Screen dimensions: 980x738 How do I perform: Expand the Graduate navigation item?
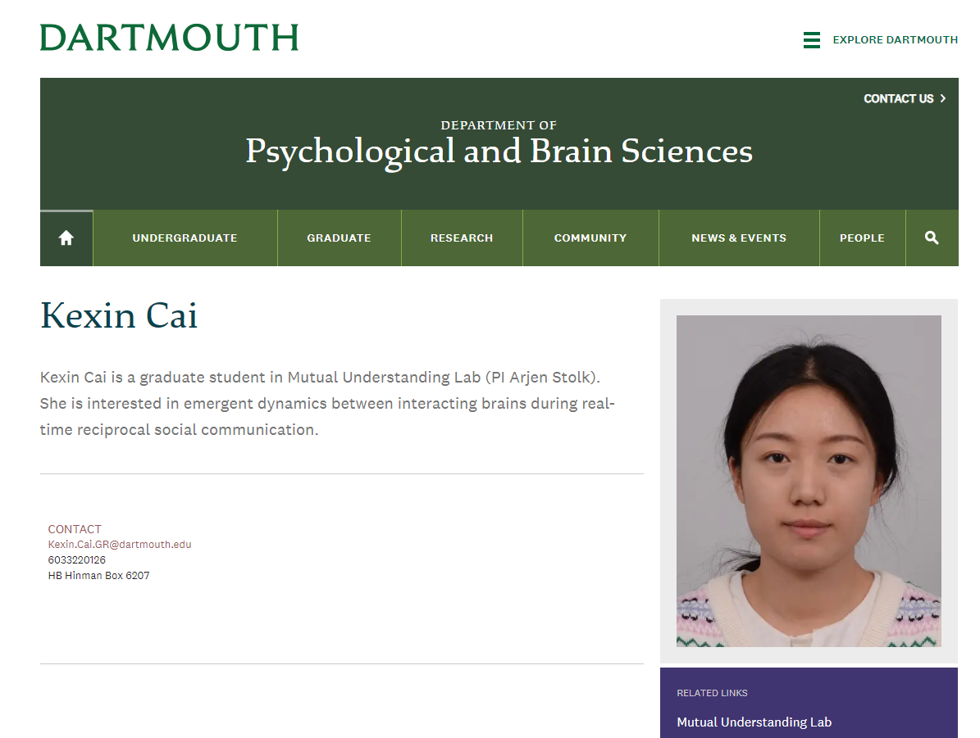(339, 238)
